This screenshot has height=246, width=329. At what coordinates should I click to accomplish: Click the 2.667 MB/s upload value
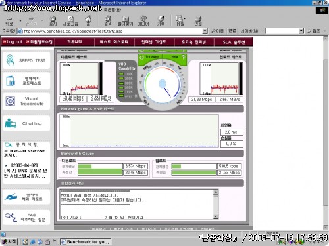coord(230,100)
